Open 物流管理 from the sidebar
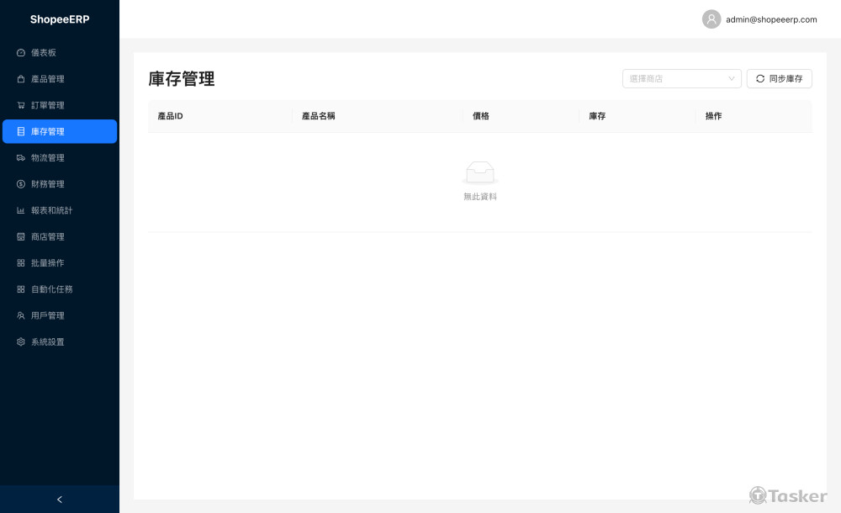 click(x=60, y=158)
